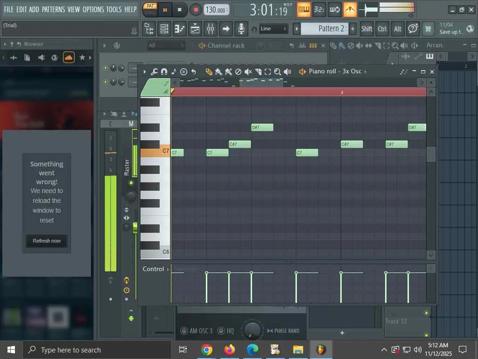Expand arrow right of Piano roll - 3x Osc title
478x359 pixels.
(366, 72)
